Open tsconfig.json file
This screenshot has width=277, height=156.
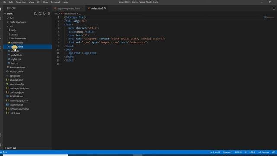(16, 105)
